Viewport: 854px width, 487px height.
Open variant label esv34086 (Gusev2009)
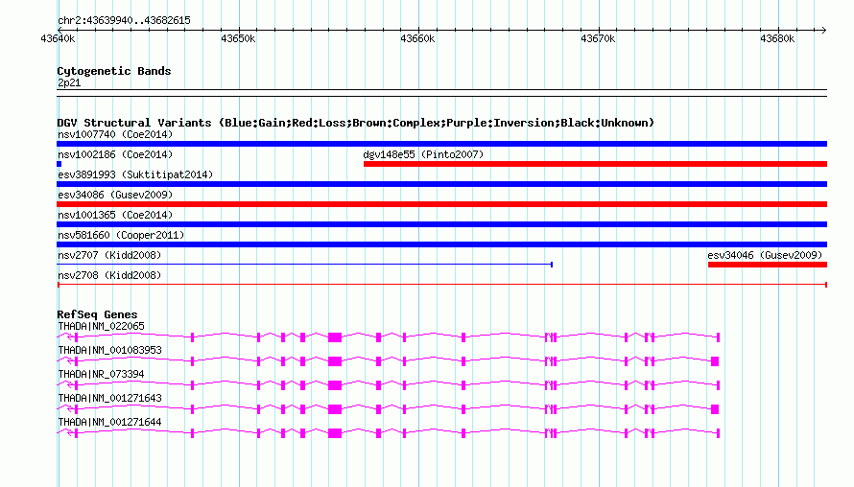click(115, 195)
